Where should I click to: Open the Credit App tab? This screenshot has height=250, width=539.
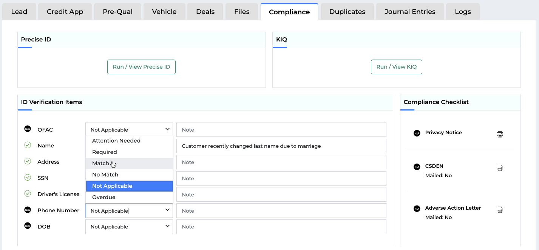[x=65, y=12]
